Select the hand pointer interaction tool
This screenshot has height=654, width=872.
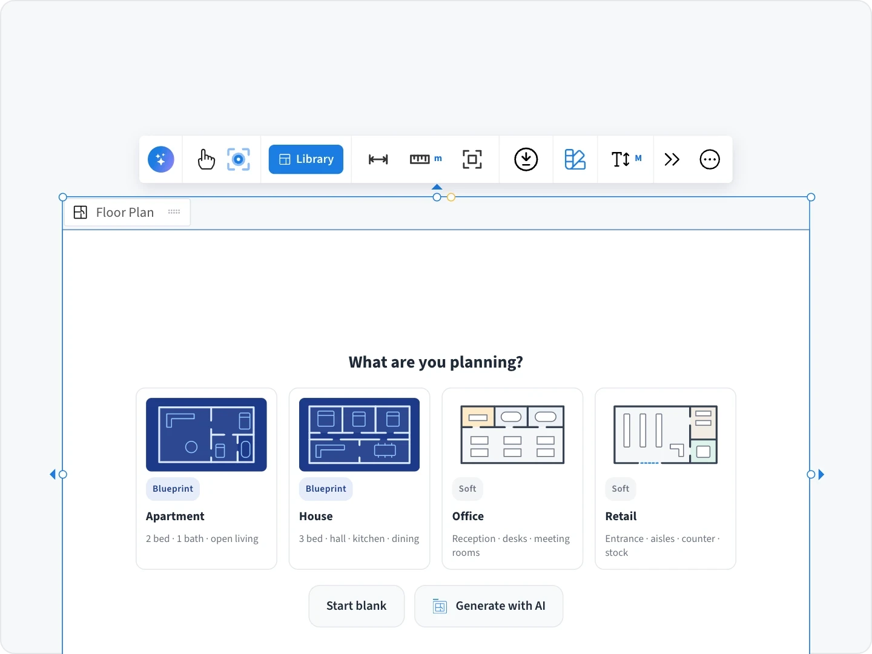tap(206, 159)
